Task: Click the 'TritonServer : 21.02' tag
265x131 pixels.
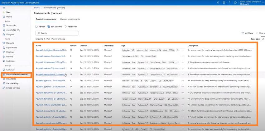Action: (x=158, y=62)
